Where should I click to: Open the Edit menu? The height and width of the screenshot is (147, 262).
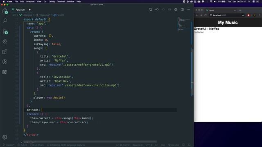coord(22,2)
